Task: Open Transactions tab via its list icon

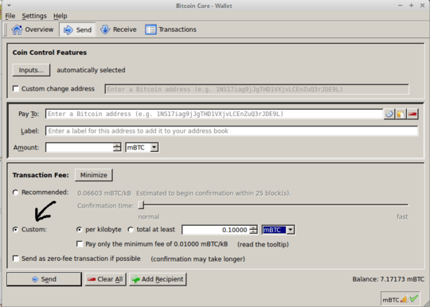Action: coord(150,29)
